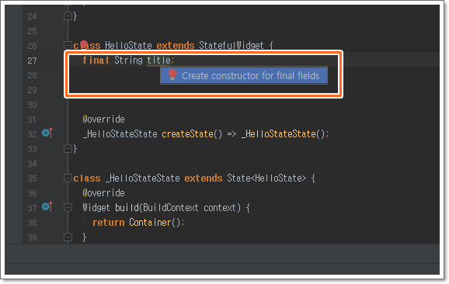This screenshot has width=449, height=284.
Task: Click 'createState()' method name on line 32
Action: 192,133
